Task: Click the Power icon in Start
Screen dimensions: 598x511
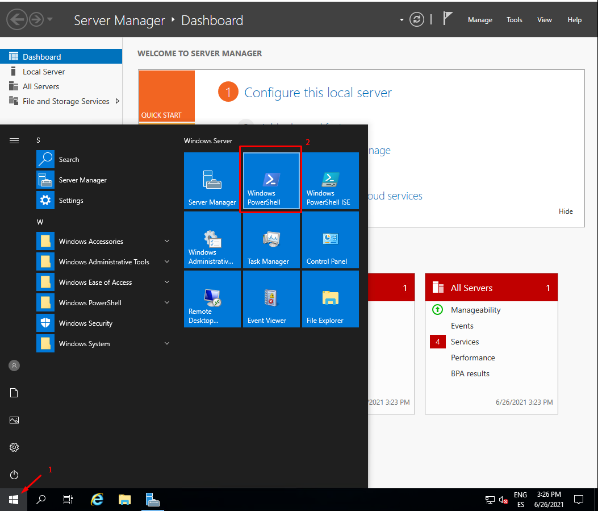Action: (x=14, y=475)
